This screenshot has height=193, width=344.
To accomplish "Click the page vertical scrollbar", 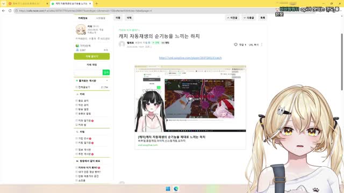I will [342, 62].
